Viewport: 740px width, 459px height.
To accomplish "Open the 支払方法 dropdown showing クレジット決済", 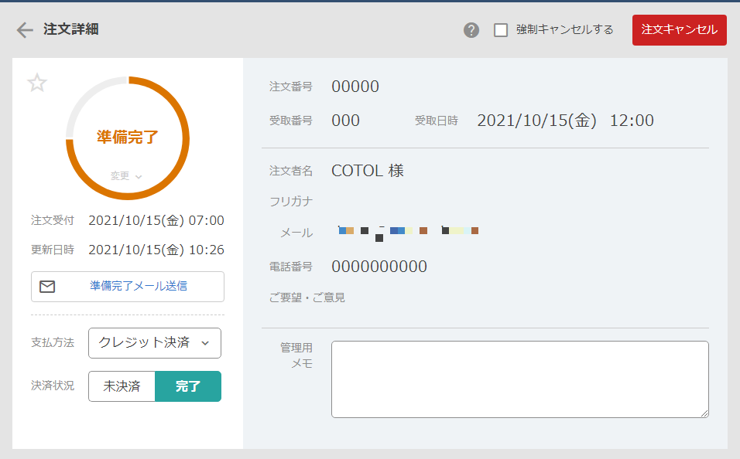I will [154, 342].
